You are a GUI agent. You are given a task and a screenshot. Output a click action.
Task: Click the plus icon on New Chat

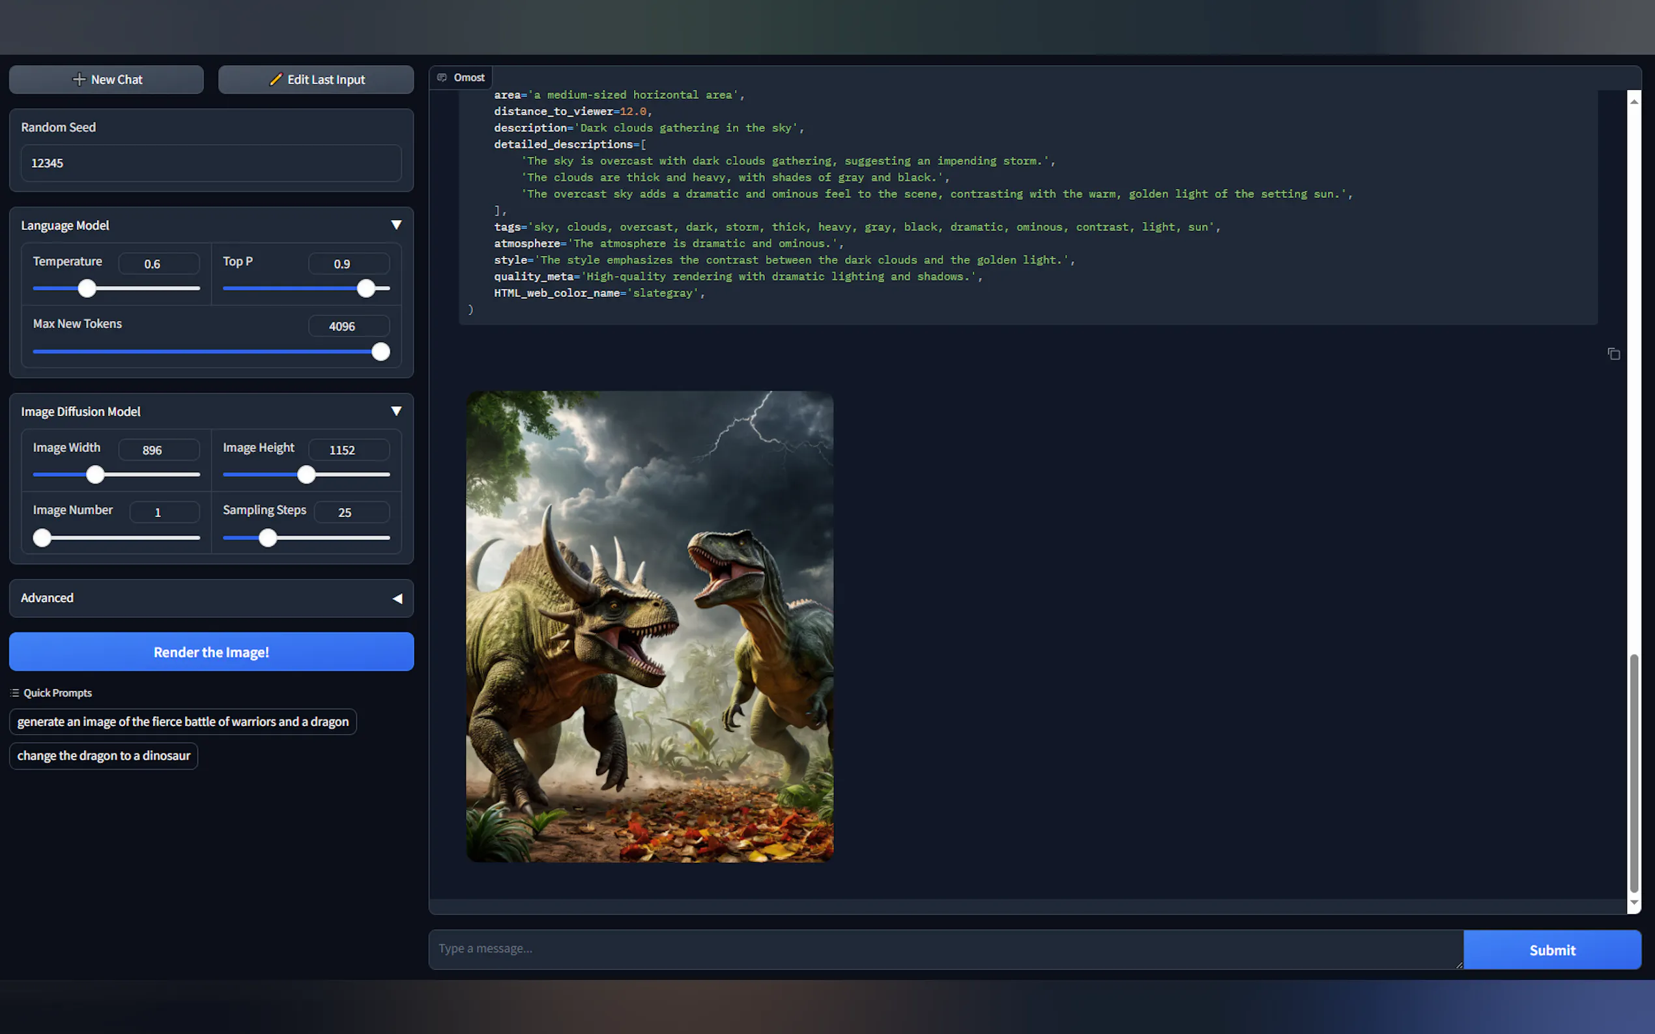coord(79,79)
